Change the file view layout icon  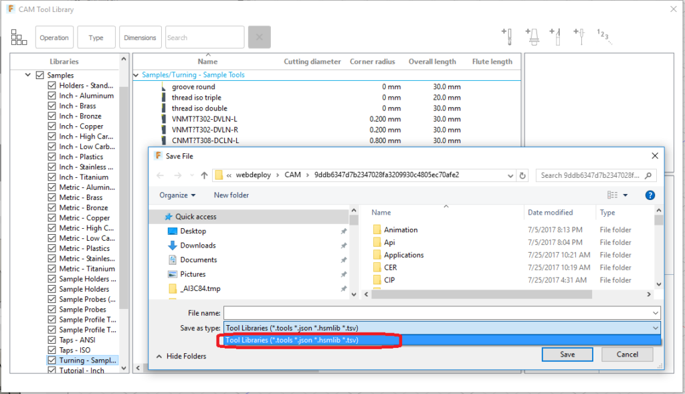[x=613, y=195]
